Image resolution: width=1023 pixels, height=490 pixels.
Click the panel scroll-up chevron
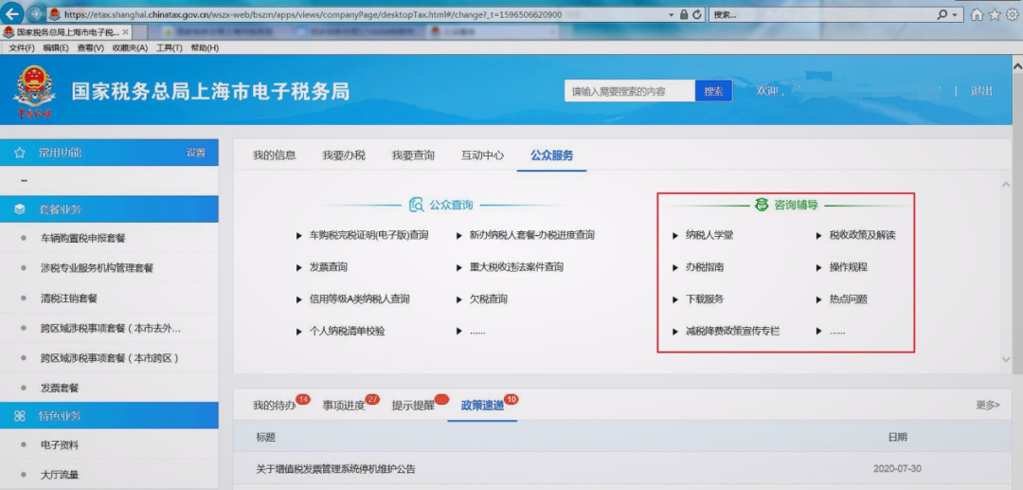point(1005,185)
